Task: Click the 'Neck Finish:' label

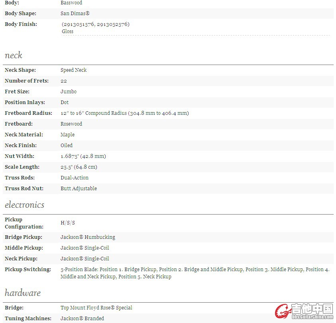Action: click(x=21, y=145)
